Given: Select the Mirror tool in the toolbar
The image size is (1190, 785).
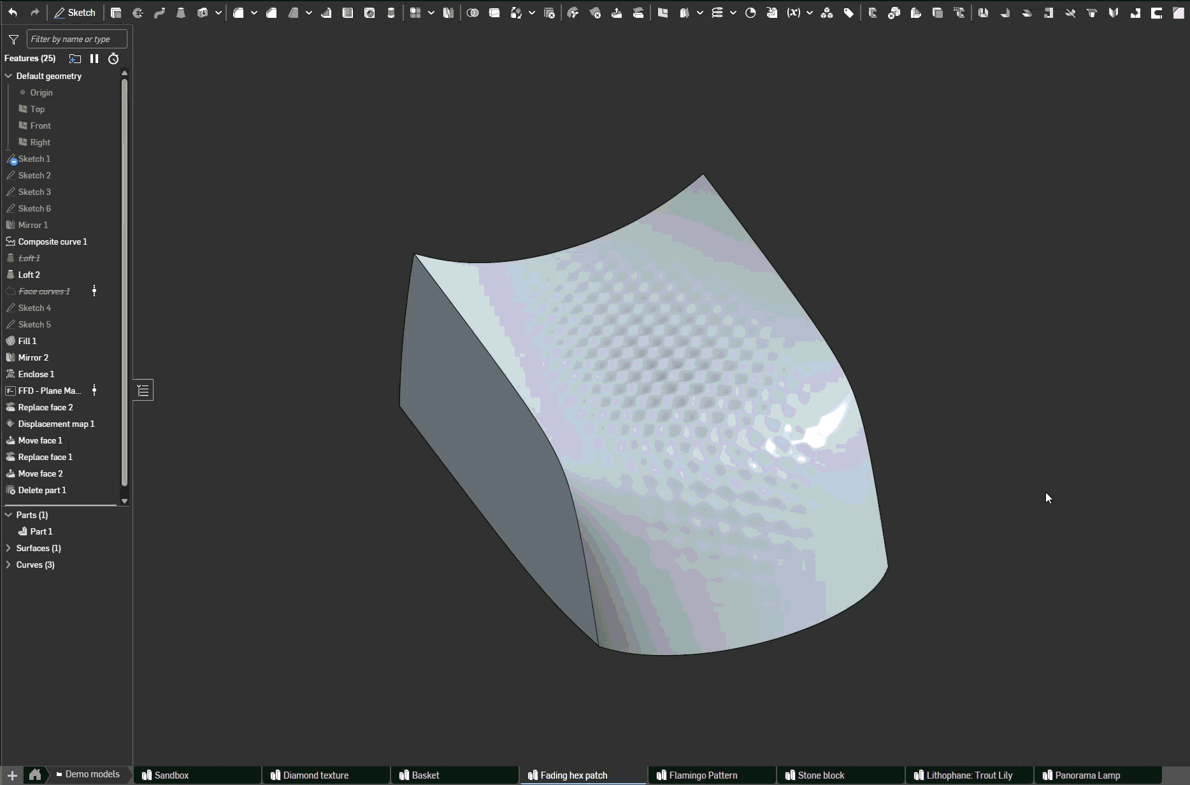Looking at the screenshot, I should 448,13.
